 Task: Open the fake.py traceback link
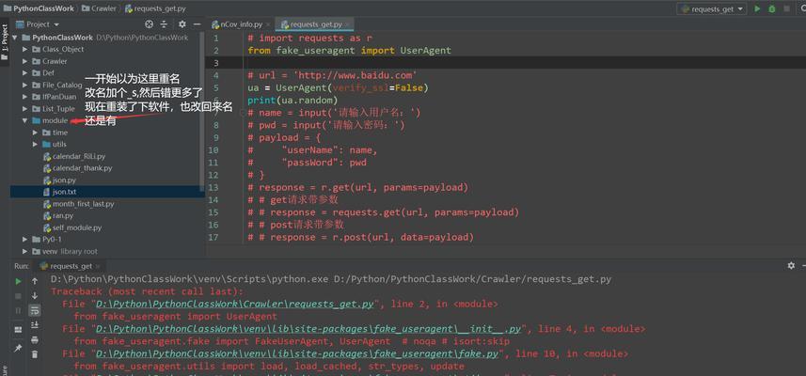297,354
